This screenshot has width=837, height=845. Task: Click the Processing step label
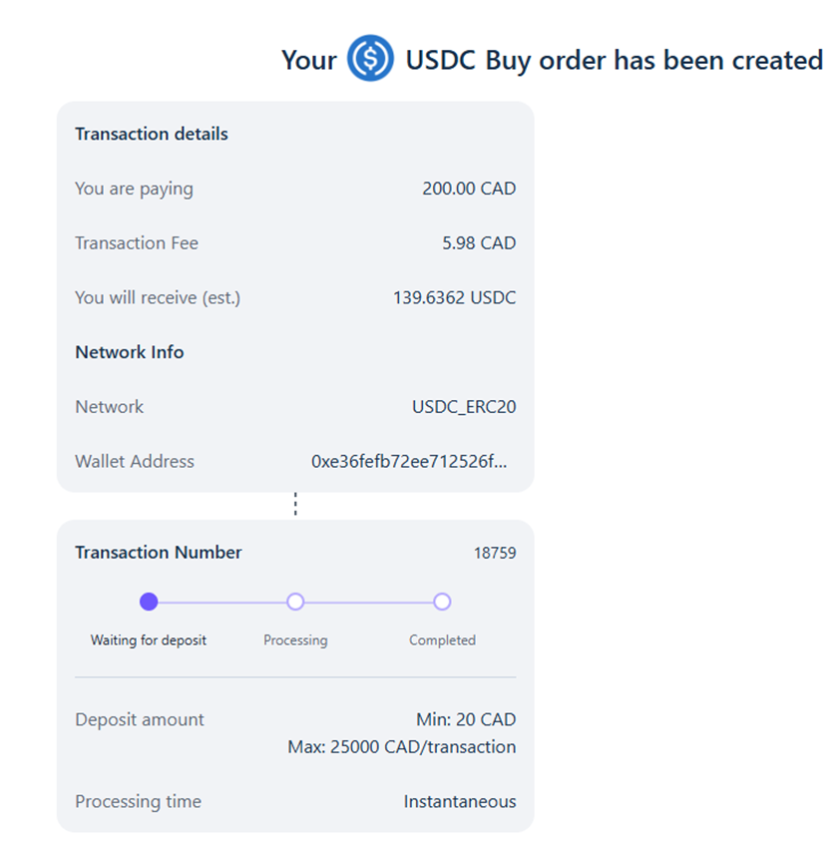295,640
